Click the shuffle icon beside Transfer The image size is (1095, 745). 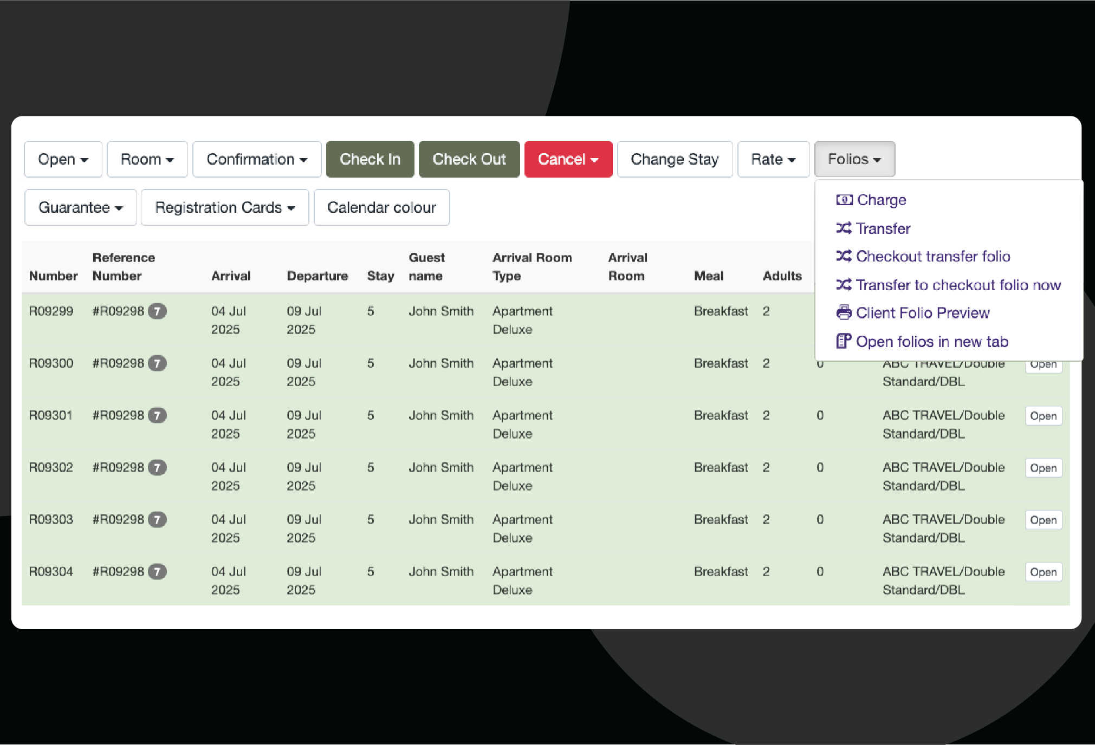tap(844, 228)
